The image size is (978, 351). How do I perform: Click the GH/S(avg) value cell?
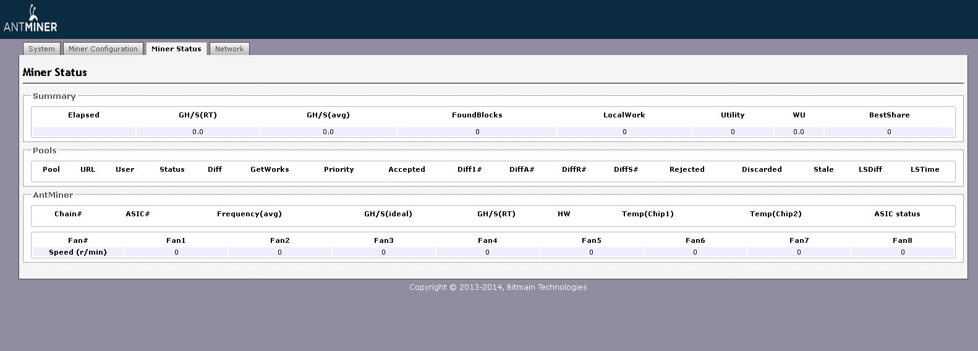[328, 132]
